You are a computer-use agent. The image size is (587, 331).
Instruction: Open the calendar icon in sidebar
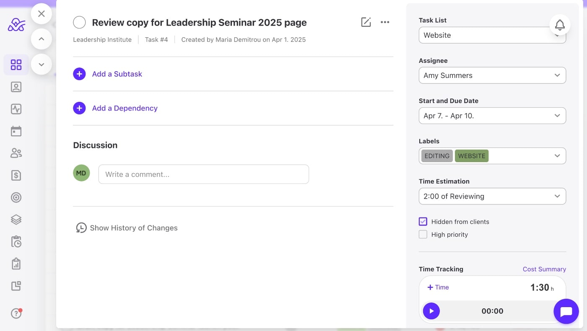point(16,131)
